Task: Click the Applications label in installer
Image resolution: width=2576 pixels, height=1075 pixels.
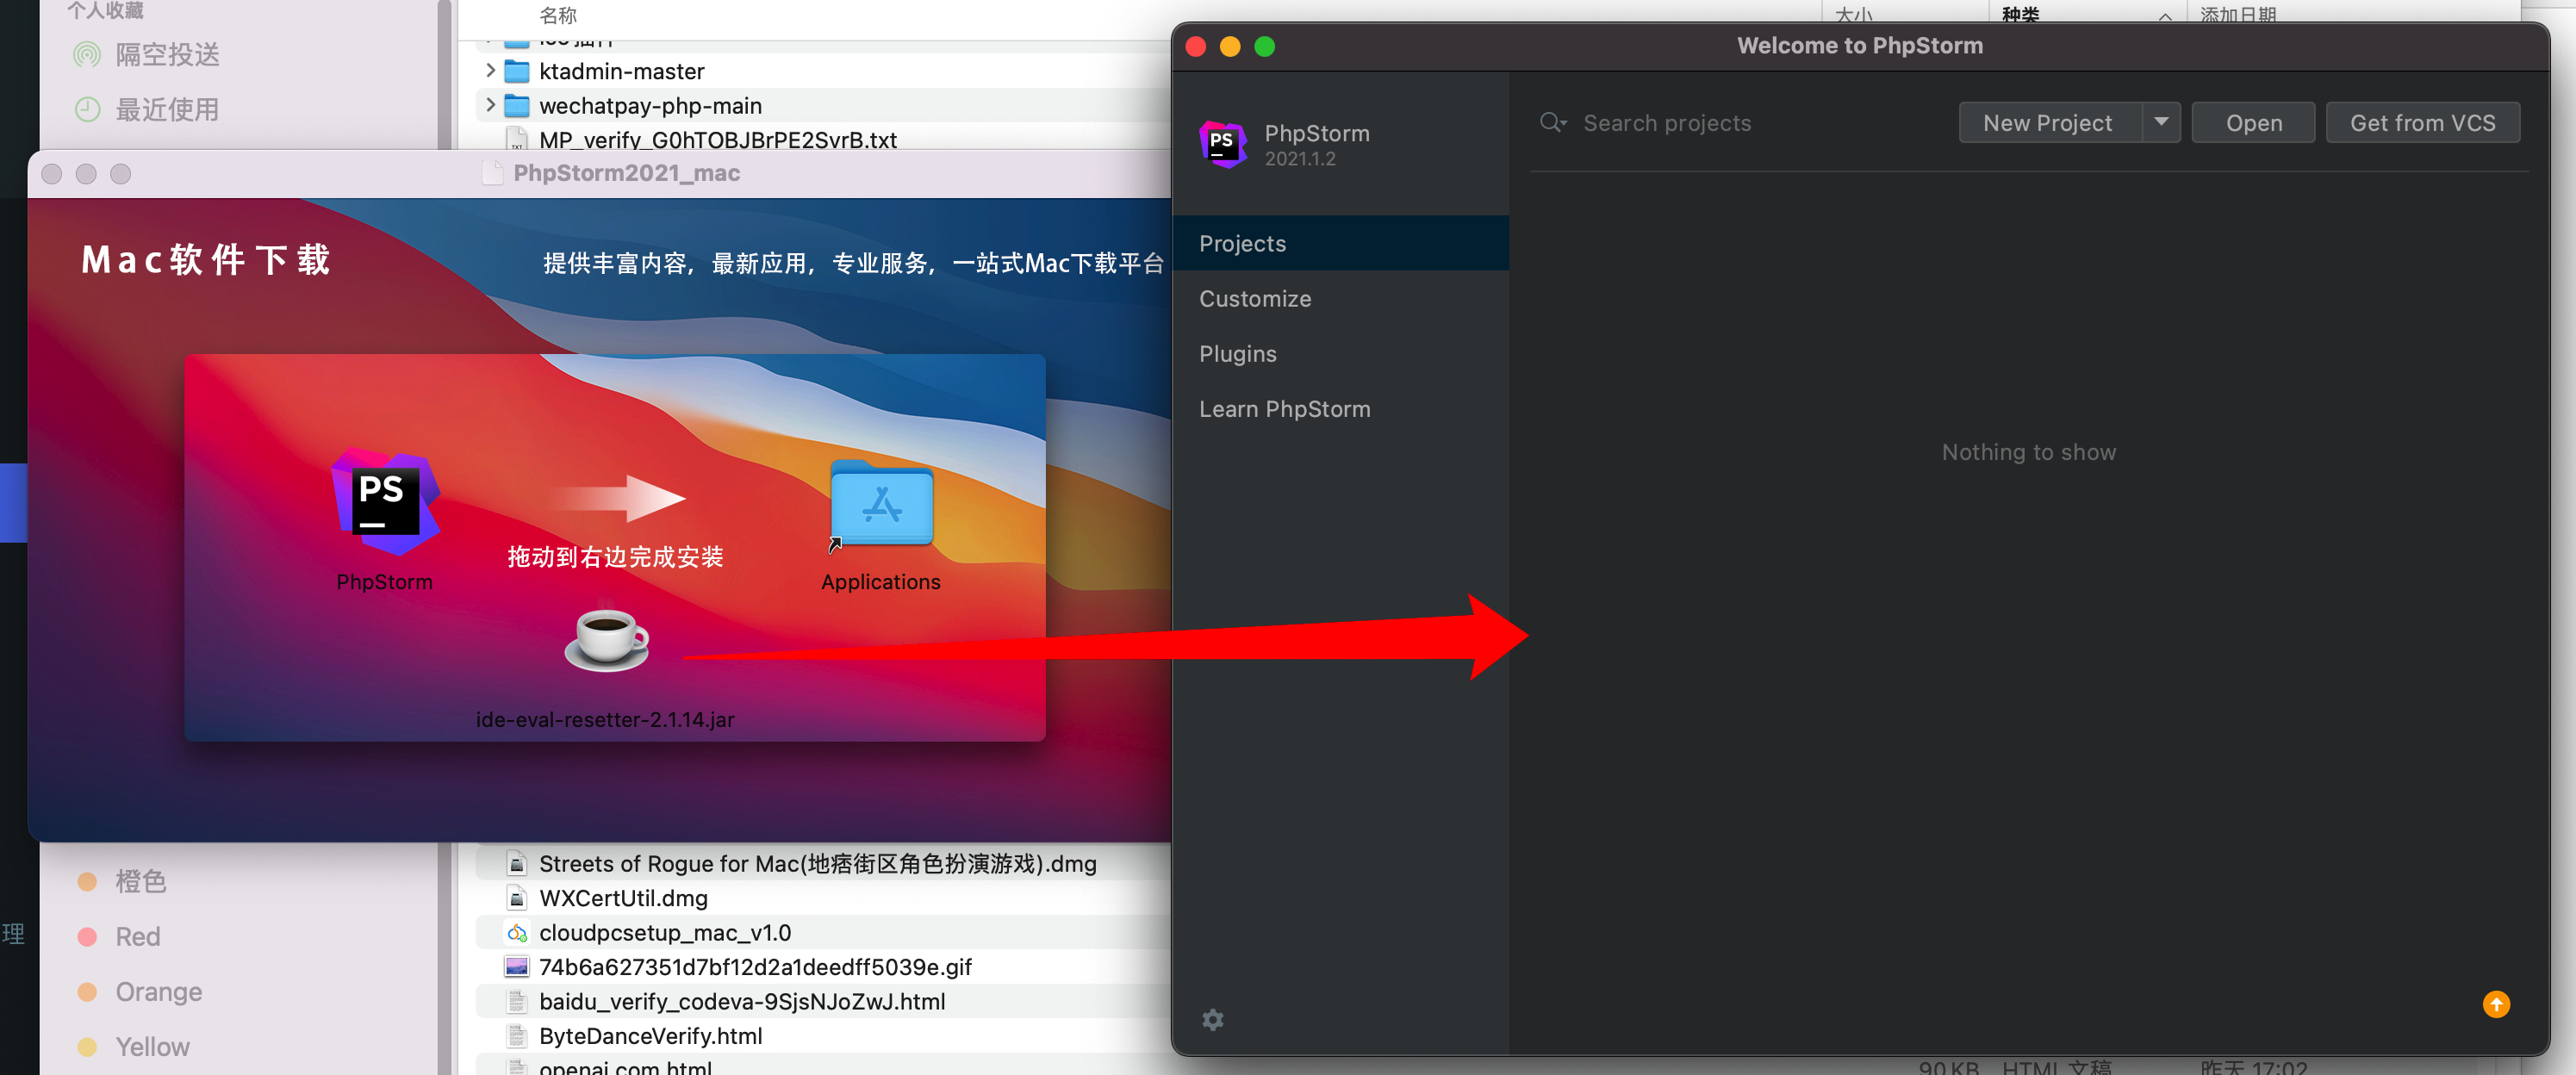Action: click(880, 582)
